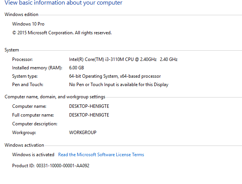Click the 'Installed memory (RAM):' label
Viewport: 242px width, 184px height.
click(x=37, y=68)
